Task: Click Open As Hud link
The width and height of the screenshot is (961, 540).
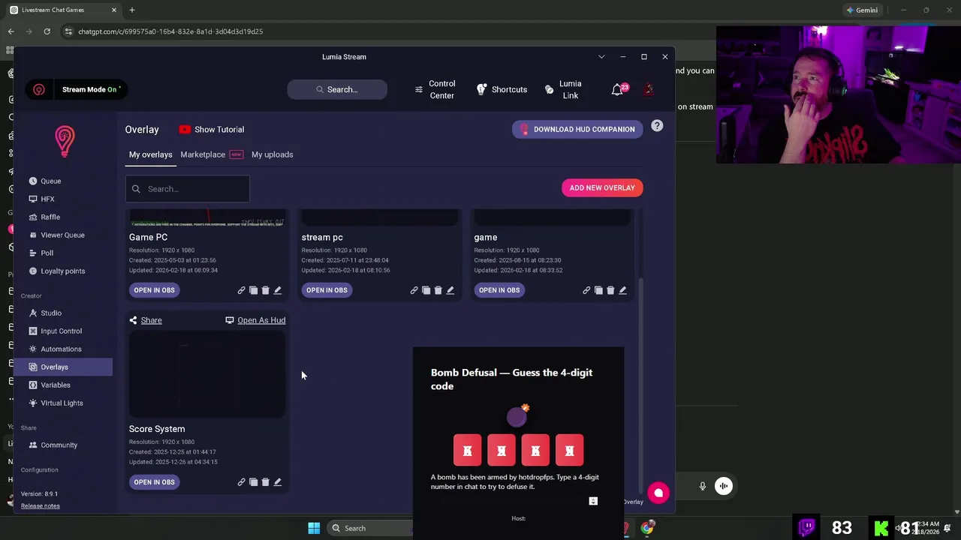Action: pos(255,320)
